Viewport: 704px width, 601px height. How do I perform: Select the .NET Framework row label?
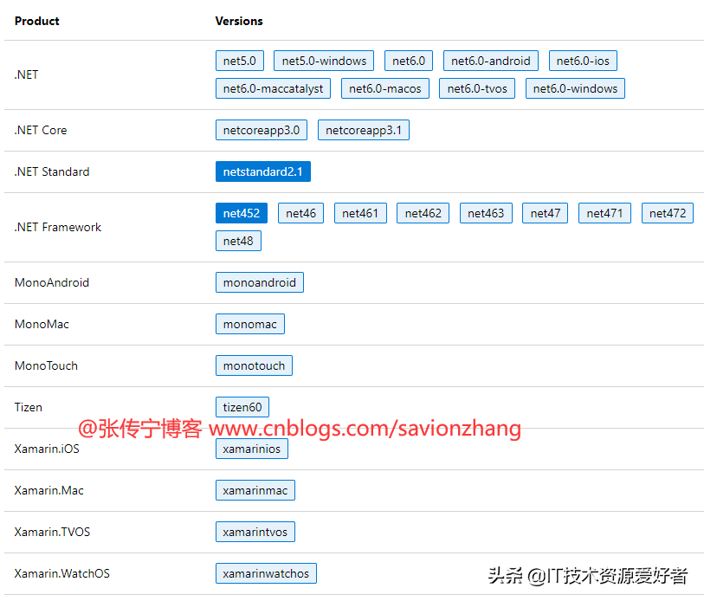[x=57, y=227]
